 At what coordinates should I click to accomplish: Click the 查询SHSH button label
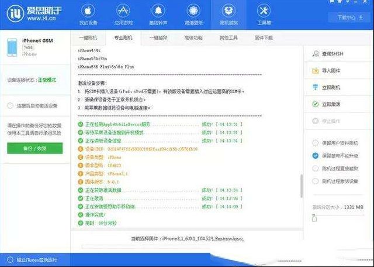(333, 54)
